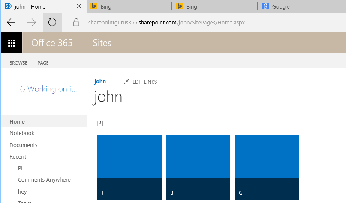This screenshot has width=346, height=203.
Task: Open the Office 365 app launcher grid
Action: 12,43
